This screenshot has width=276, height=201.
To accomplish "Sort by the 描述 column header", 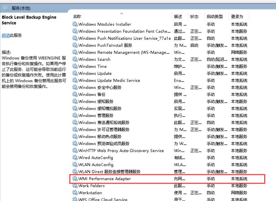I will 178,17.
